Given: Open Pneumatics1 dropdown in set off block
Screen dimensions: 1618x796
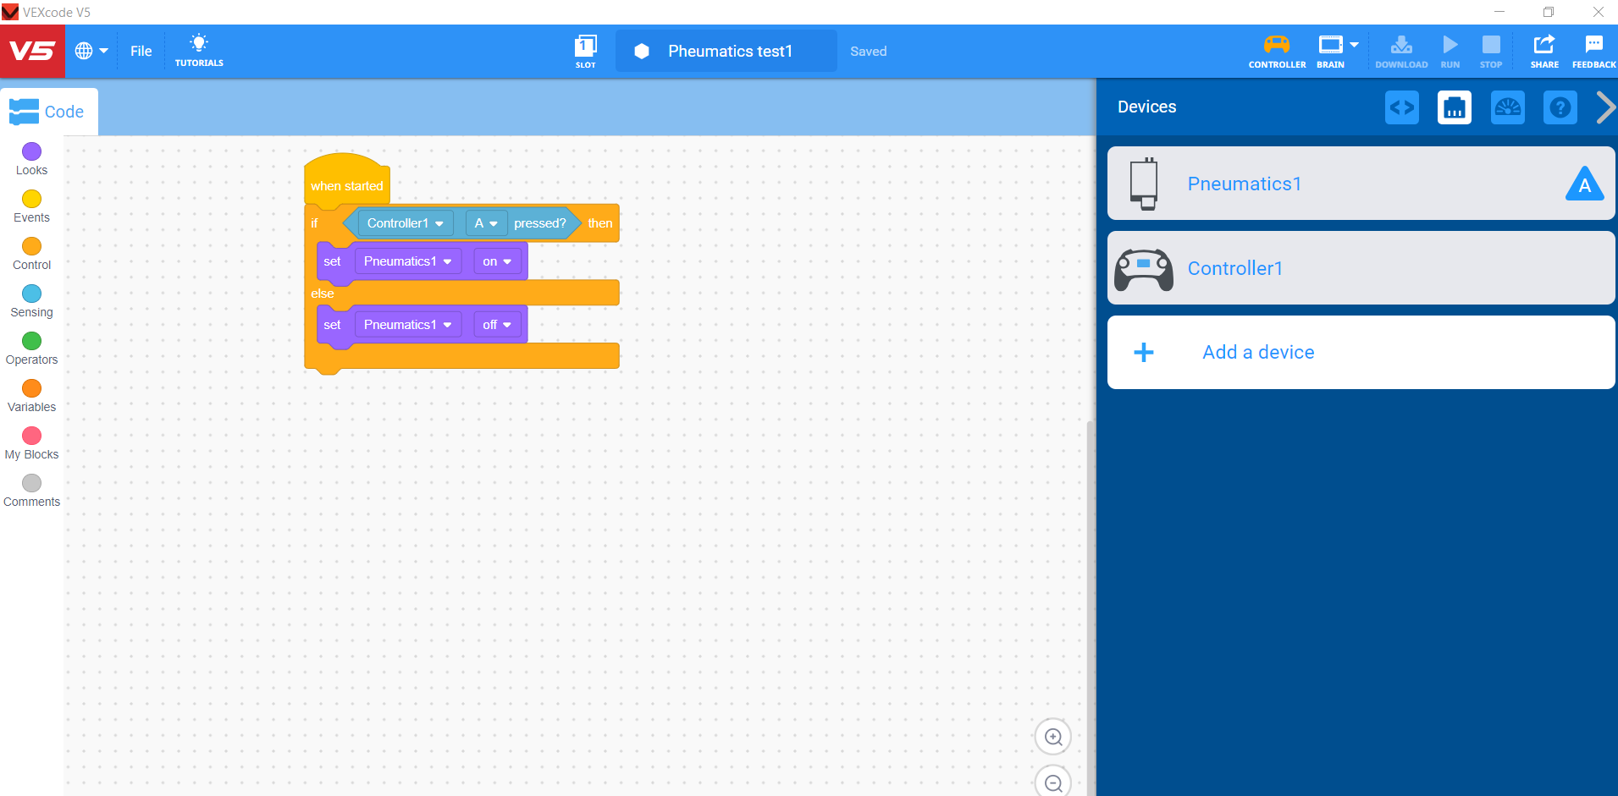Looking at the screenshot, I should point(408,325).
